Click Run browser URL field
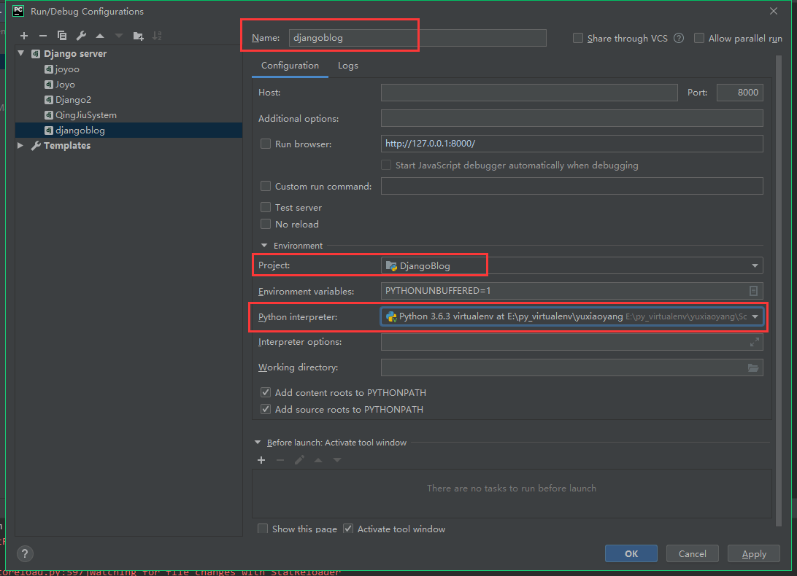This screenshot has height=576, width=797. click(571, 143)
